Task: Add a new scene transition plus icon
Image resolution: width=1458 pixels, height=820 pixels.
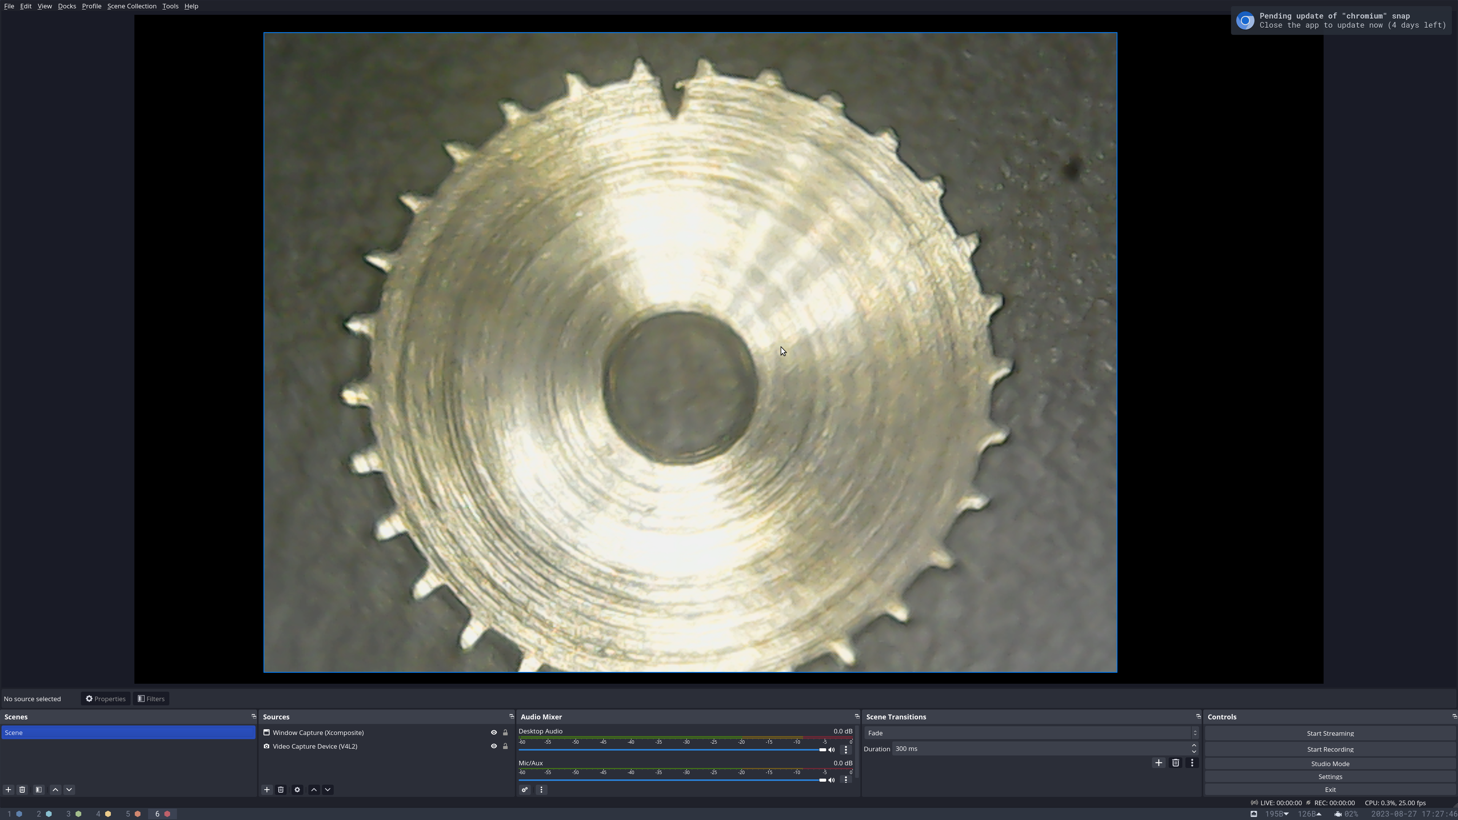Action: click(1158, 763)
